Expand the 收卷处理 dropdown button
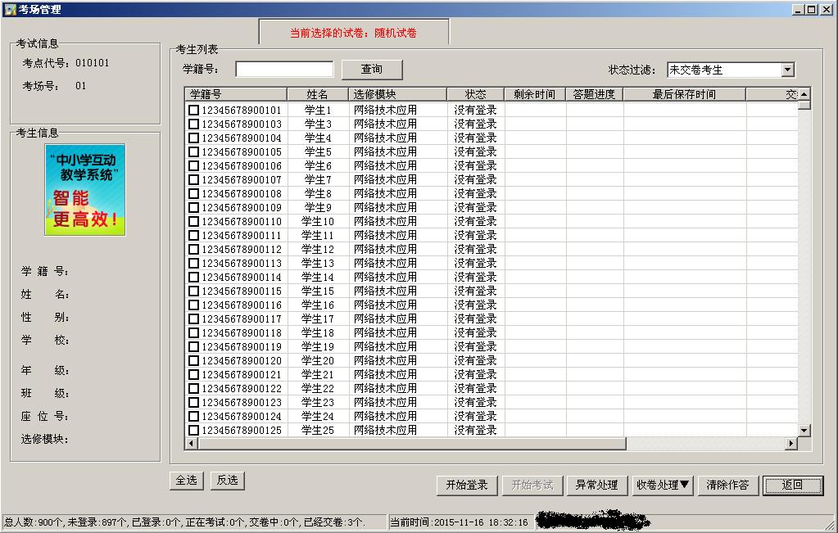 (663, 485)
